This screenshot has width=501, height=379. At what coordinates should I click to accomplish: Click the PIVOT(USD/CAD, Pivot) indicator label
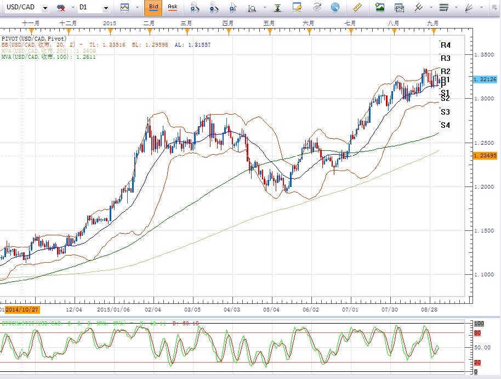(x=34, y=38)
